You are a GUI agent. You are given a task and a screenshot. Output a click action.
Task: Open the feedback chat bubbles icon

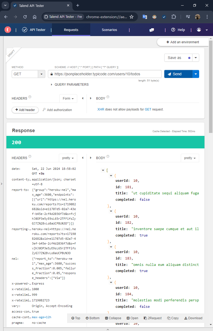coord(152,30)
